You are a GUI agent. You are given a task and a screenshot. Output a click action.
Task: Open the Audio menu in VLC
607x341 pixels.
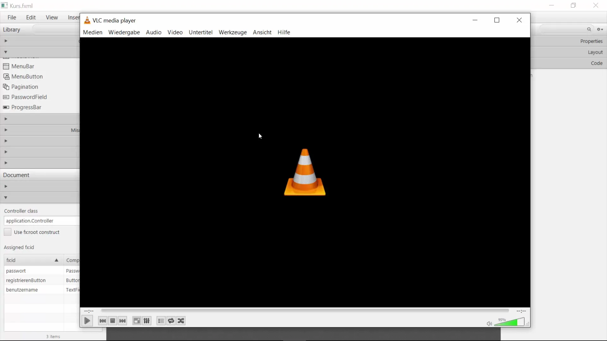click(x=154, y=32)
